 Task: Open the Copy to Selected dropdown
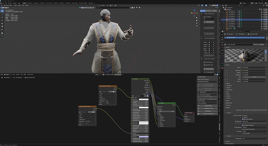(x=207, y=103)
